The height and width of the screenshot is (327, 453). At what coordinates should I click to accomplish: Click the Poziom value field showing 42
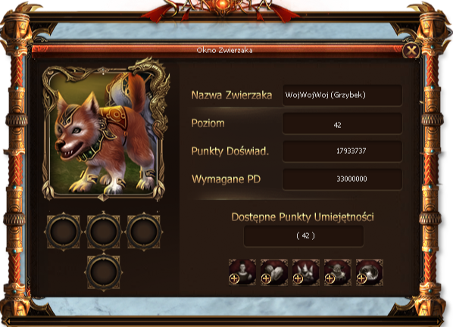coord(342,123)
